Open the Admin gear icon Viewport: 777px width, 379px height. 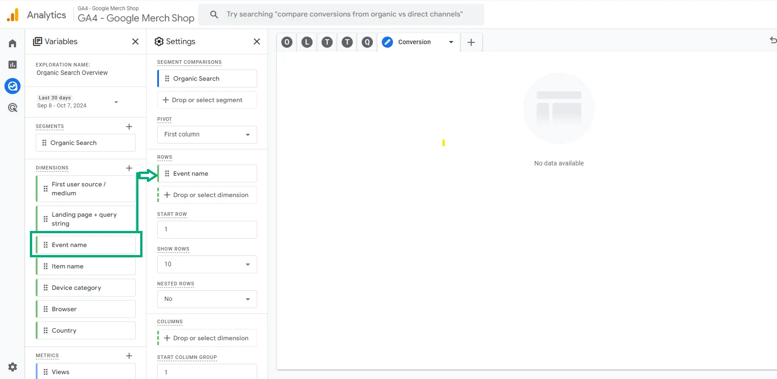[13, 367]
